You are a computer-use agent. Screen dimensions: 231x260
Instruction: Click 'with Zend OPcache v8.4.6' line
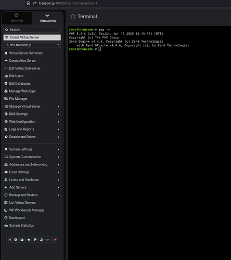(133, 45)
